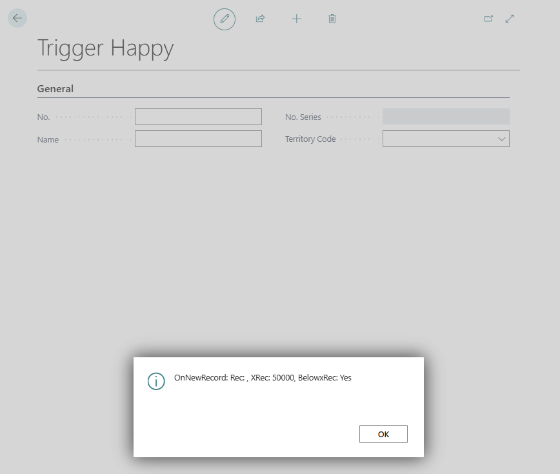Click inside the No. field
The width and height of the screenshot is (560, 474).
tap(198, 116)
